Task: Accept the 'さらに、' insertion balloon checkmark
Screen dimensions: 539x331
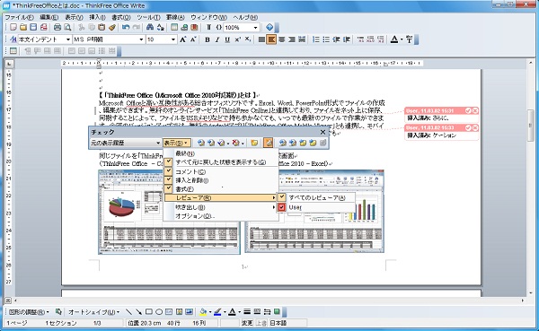Action: point(468,110)
